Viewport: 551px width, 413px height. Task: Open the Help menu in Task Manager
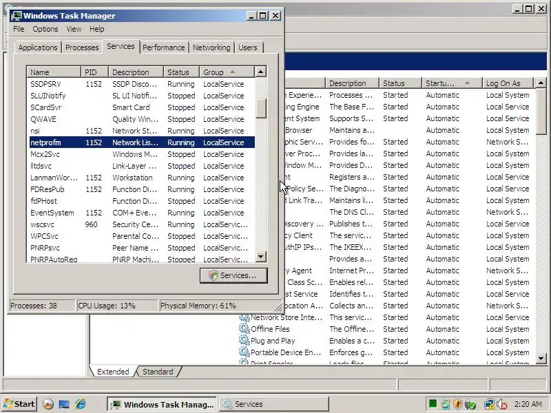tap(96, 29)
